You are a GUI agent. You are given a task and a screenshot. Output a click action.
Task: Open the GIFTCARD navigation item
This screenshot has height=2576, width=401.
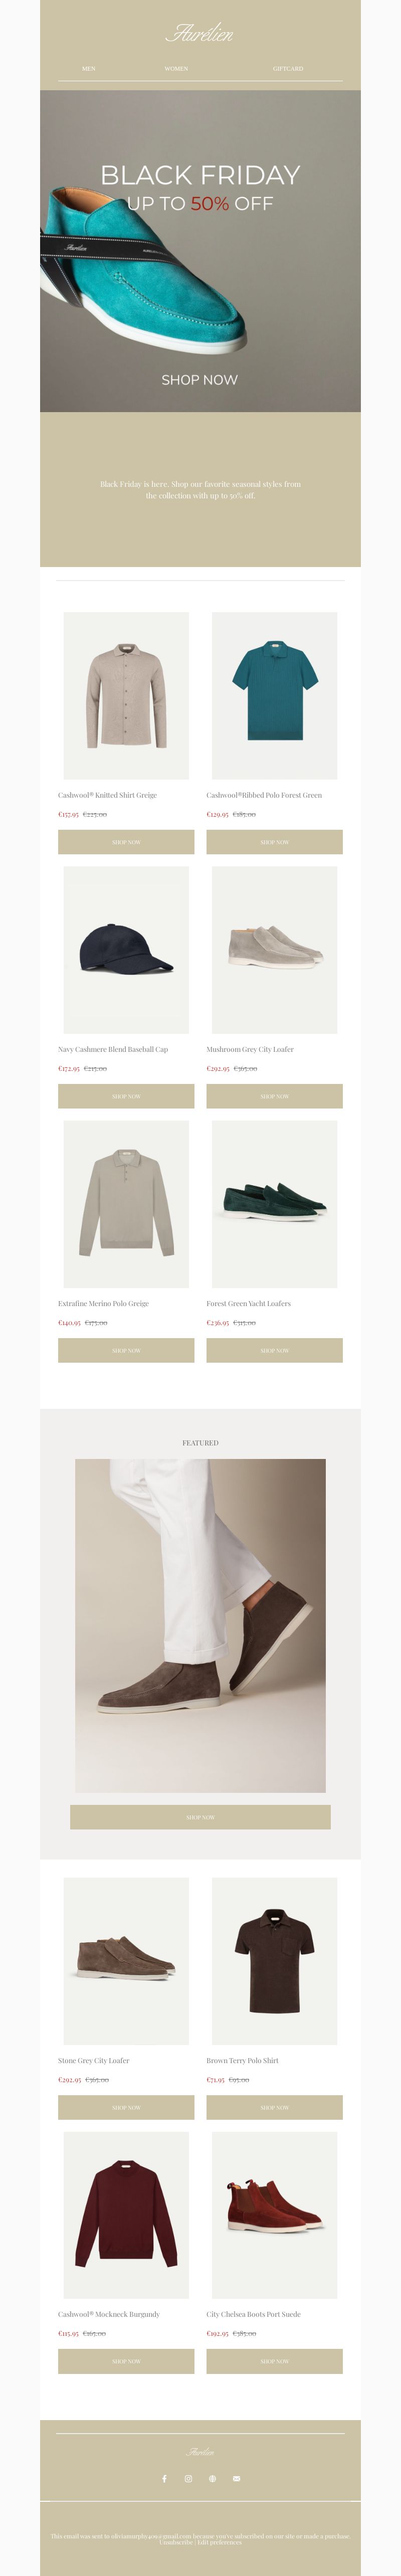pyautogui.click(x=288, y=69)
